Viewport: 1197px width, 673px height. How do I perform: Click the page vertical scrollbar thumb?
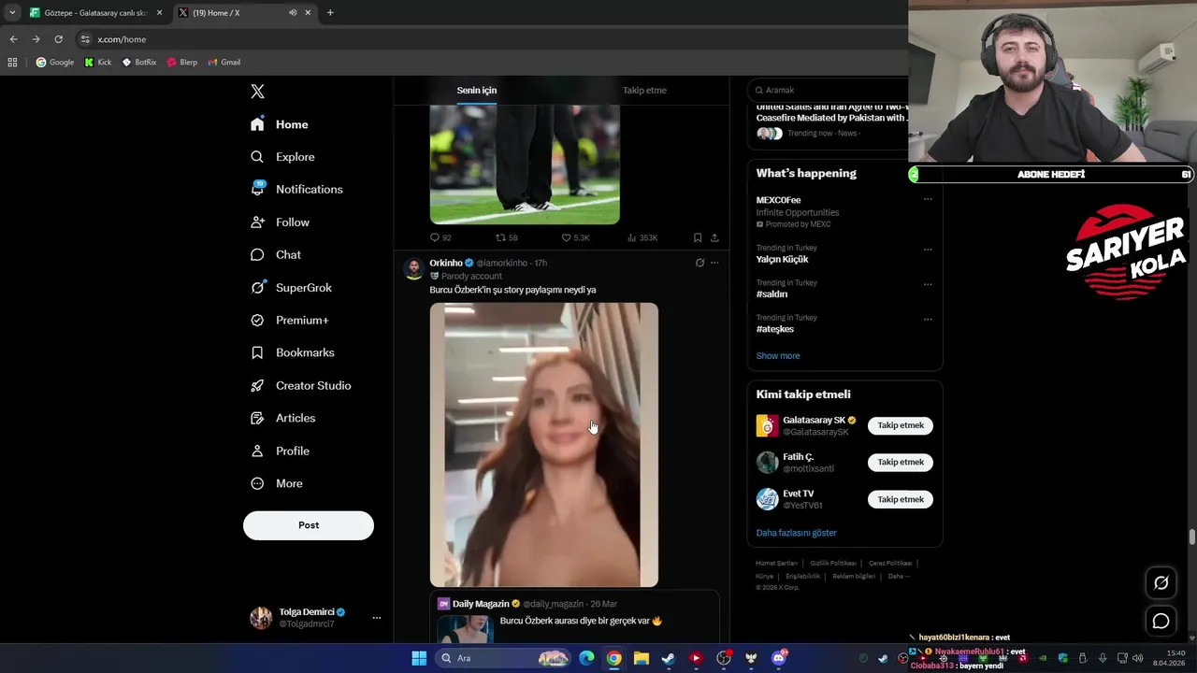[1191, 537]
